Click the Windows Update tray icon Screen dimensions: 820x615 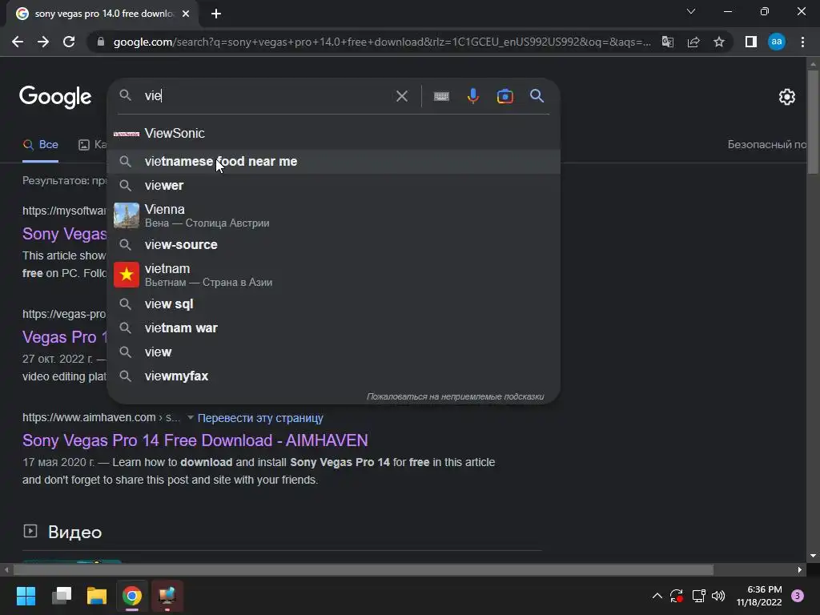[x=677, y=596]
